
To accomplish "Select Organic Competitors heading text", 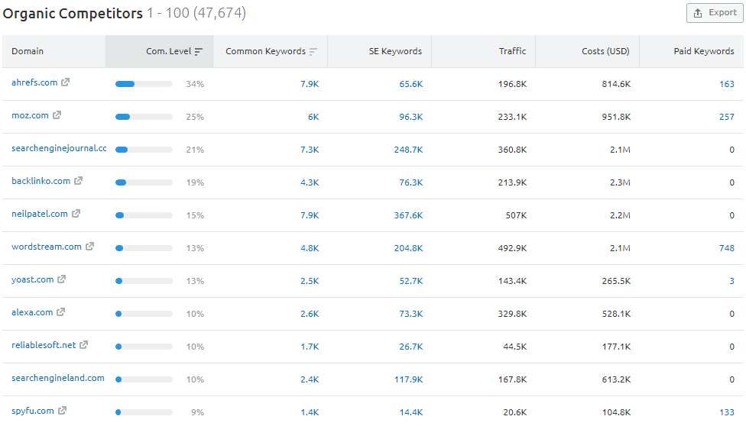I will click(x=73, y=13).
